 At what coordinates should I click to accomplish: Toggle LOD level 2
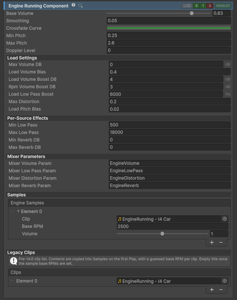click(x=210, y=6)
